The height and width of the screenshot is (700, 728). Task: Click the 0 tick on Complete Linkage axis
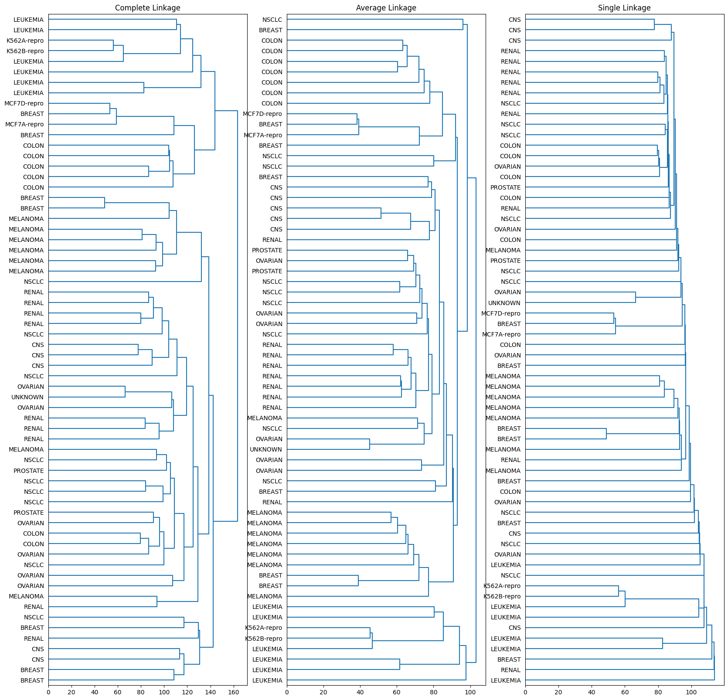pos(48,691)
